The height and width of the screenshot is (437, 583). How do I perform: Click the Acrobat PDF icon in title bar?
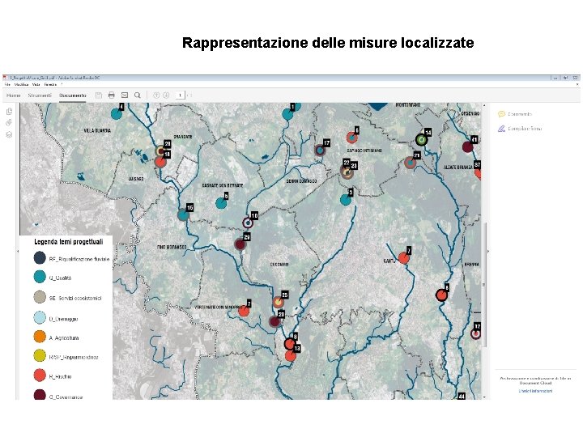click(5, 78)
